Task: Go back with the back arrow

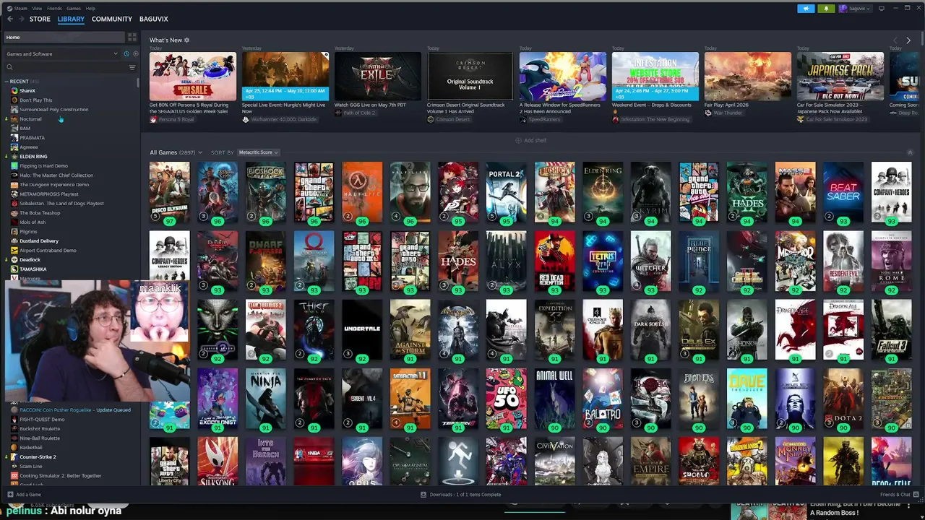Action: point(9,19)
